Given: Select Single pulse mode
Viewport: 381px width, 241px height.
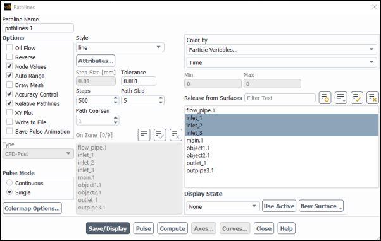Looking at the screenshot, I should (9, 192).
